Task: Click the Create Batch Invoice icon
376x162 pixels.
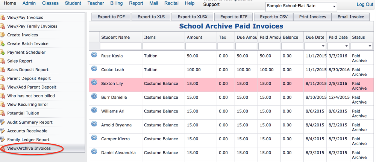Action: pos(2,43)
